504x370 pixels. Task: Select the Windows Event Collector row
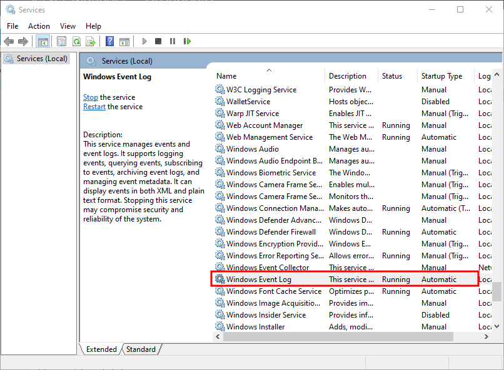click(352, 268)
